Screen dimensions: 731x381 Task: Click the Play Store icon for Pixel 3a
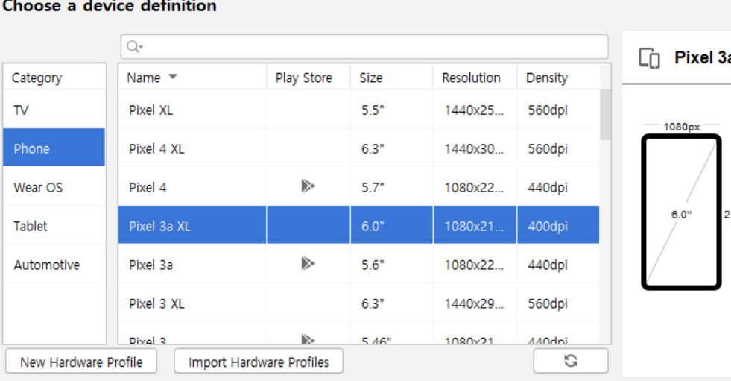tap(308, 263)
